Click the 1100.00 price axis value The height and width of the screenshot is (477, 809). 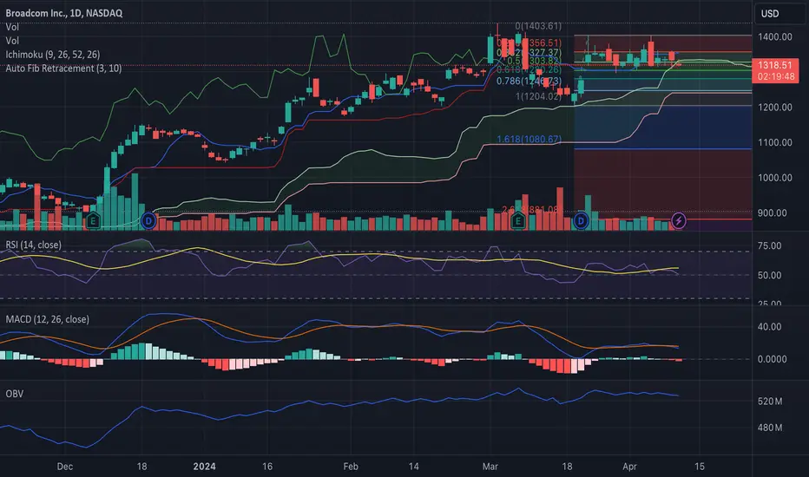coord(775,142)
